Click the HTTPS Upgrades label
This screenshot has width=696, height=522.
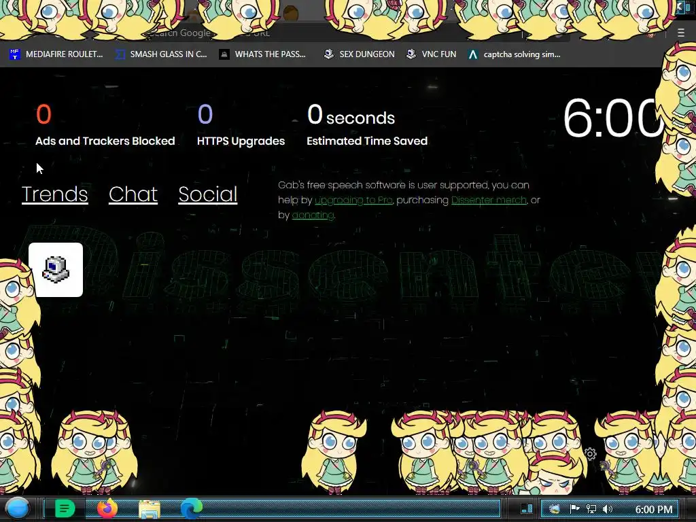tap(241, 141)
